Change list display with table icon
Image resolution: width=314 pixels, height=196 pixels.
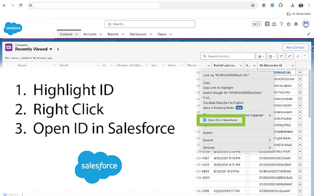(x=272, y=56)
